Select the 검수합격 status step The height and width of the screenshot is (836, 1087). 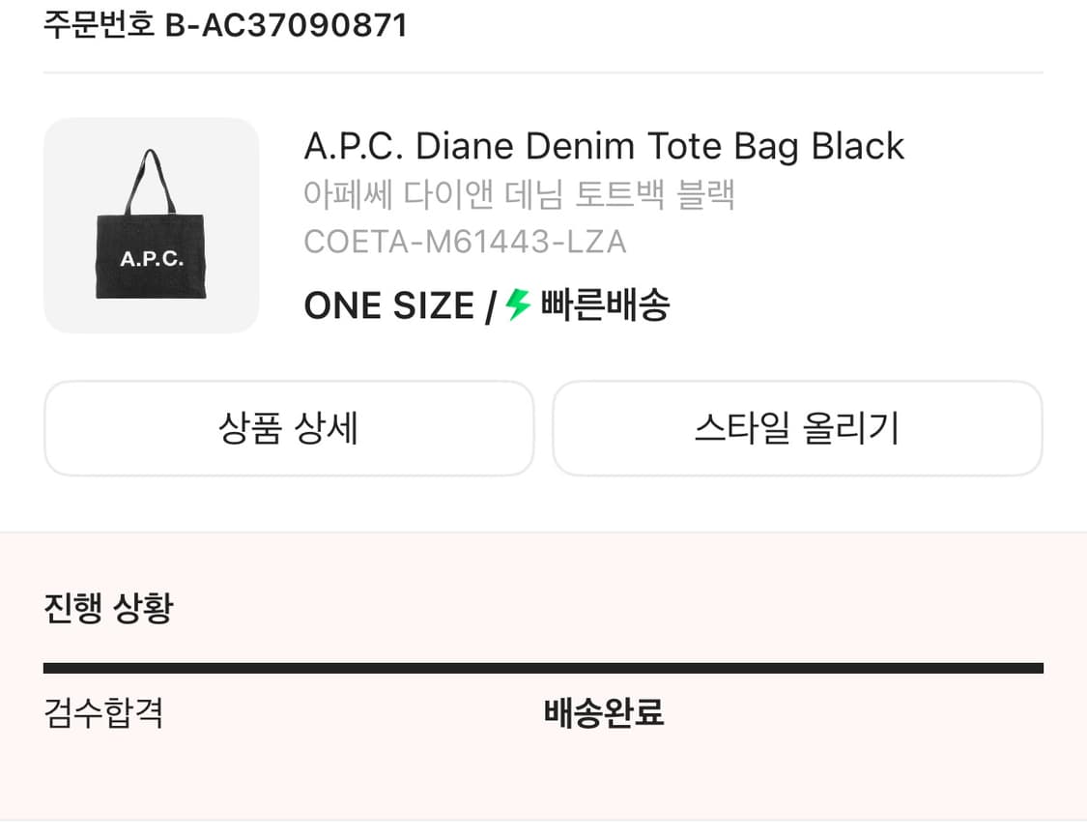[x=103, y=713]
